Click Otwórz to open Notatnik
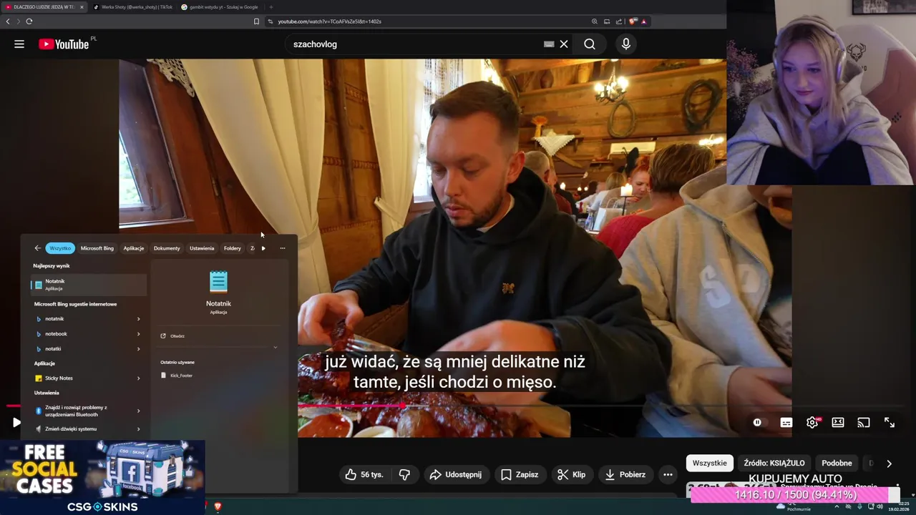Image resolution: width=916 pixels, height=515 pixels. [x=172, y=336]
